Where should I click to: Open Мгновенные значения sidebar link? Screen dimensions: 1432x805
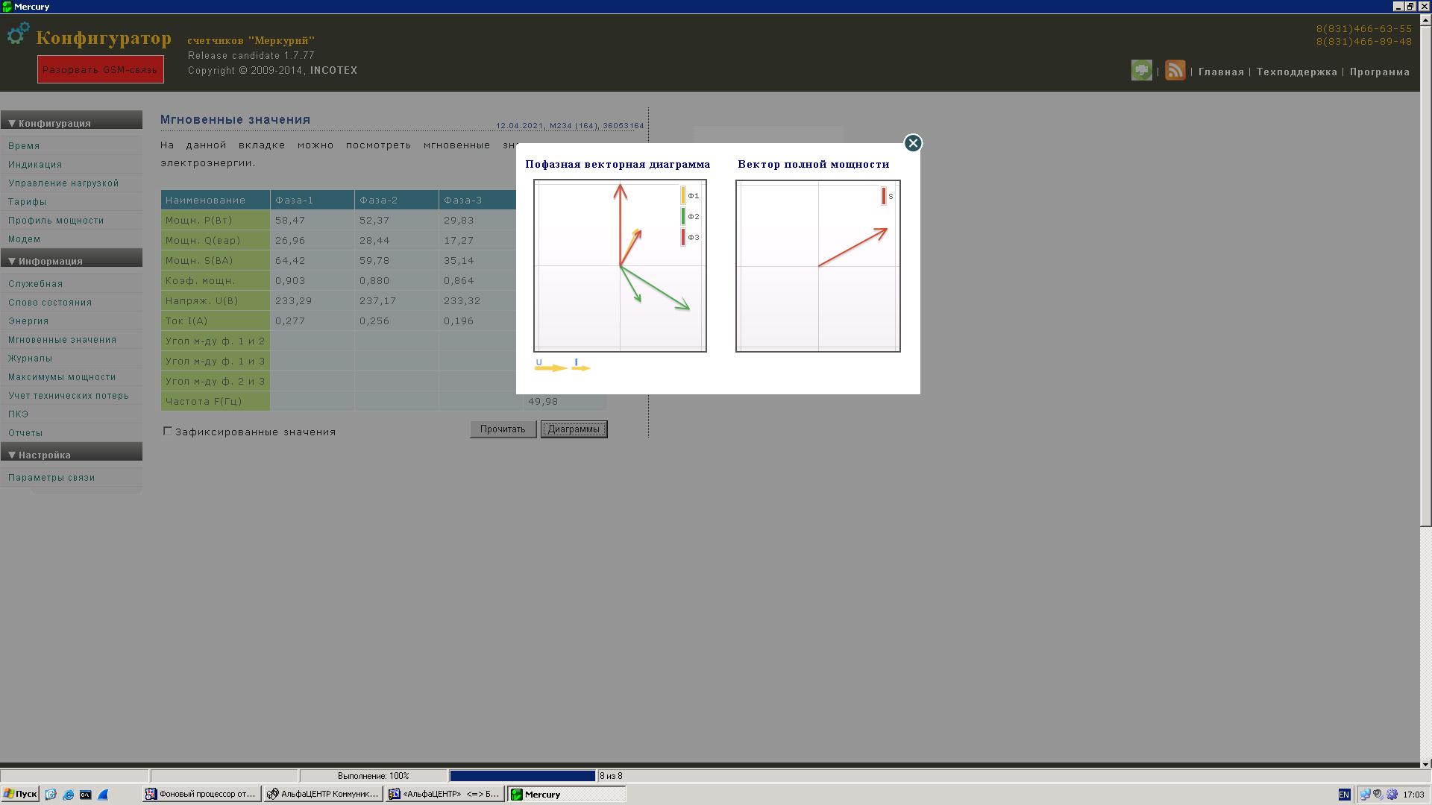click(x=62, y=340)
